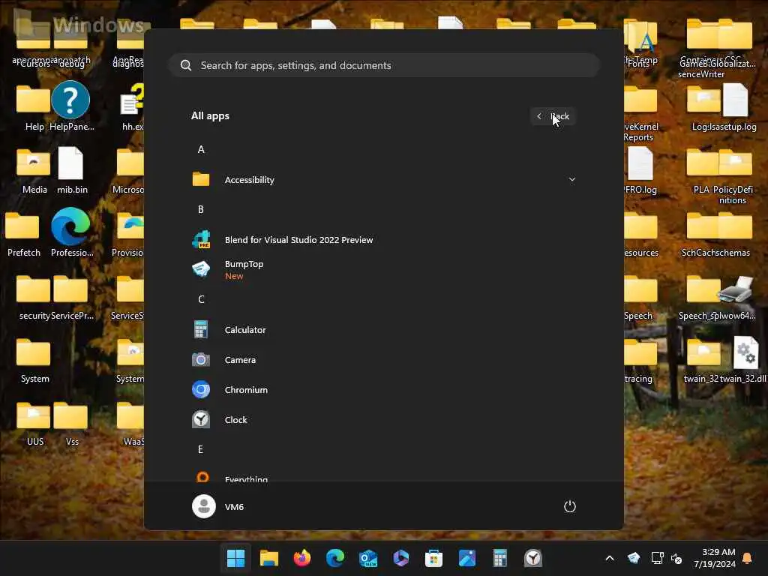Open the Accessibility folder entry
Viewport: 768px width, 576px height.
click(383, 180)
